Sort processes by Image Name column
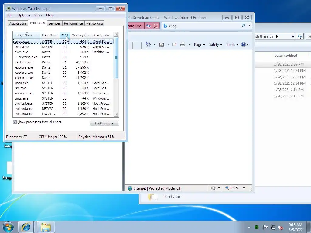Image resolution: width=311 pixels, height=233 pixels. pyautogui.click(x=26, y=35)
